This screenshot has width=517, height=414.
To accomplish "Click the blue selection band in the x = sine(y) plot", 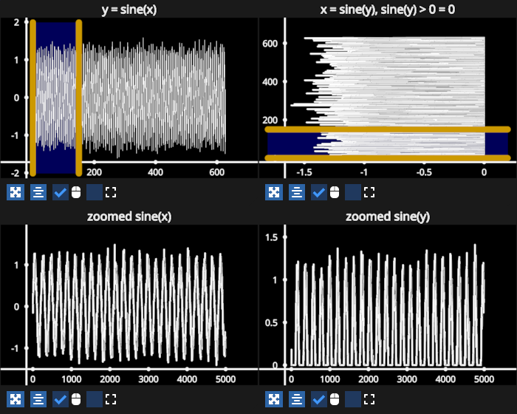I will pos(388,143).
